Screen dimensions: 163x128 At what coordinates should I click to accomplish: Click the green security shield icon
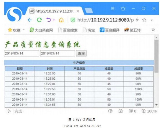73,20
